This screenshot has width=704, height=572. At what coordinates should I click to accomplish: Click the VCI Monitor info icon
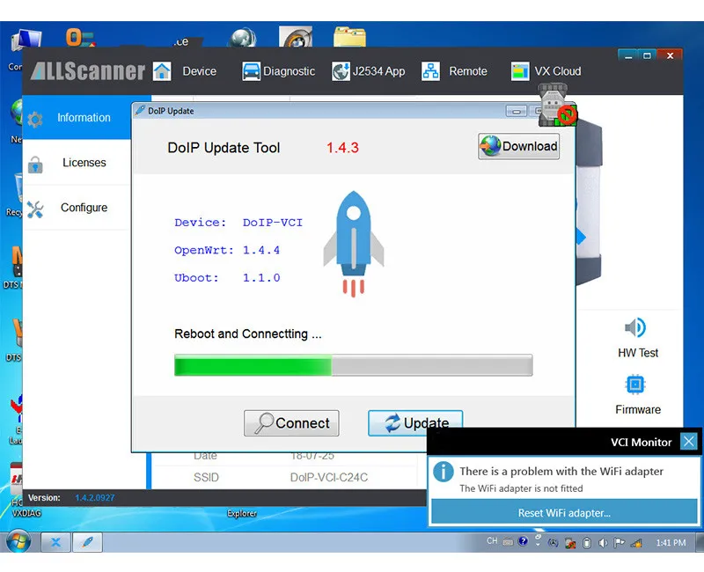click(444, 472)
